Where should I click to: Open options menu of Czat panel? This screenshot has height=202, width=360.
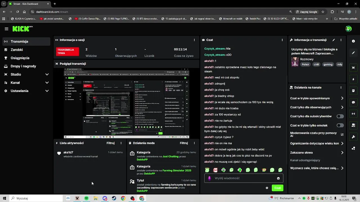282,40
